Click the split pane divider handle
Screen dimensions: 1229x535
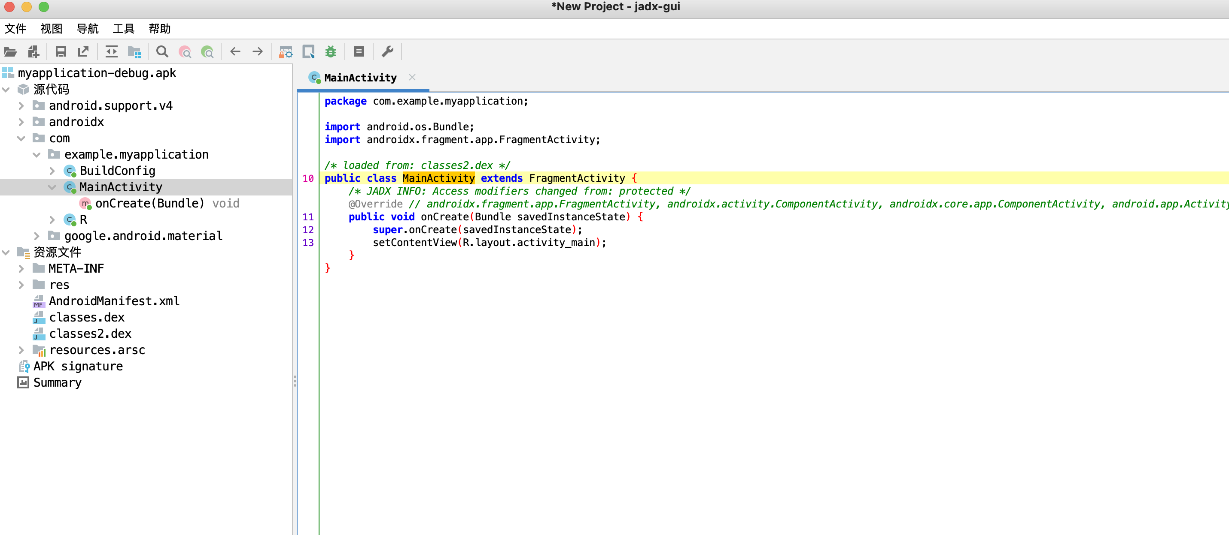[x=295, y=381]
